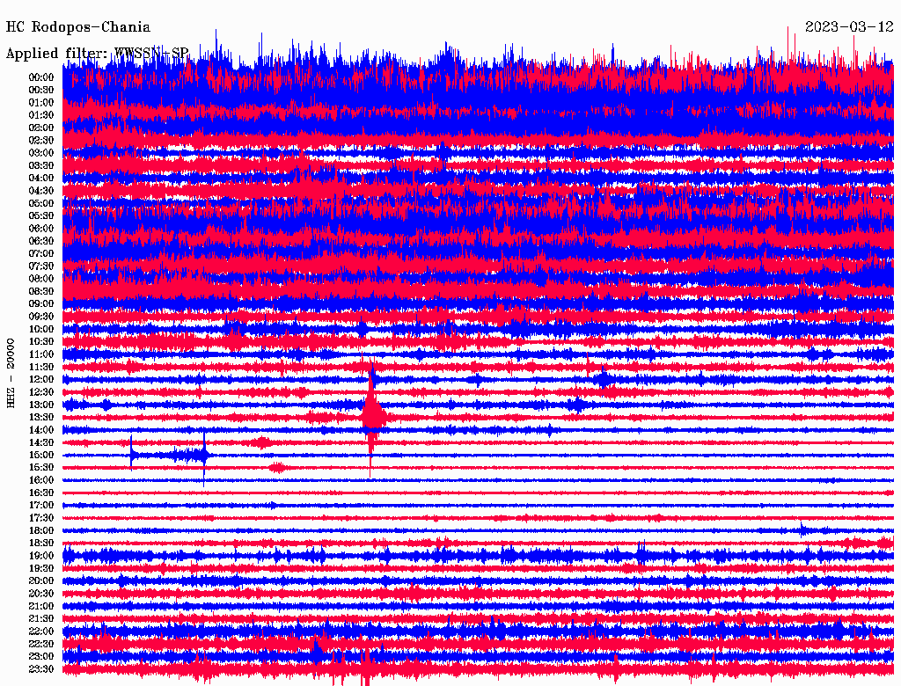Click the HC Rodopos-Chania station title
The height and width of the screenshot is (686, 901).
pyautogui.click(x=78, y=27)
